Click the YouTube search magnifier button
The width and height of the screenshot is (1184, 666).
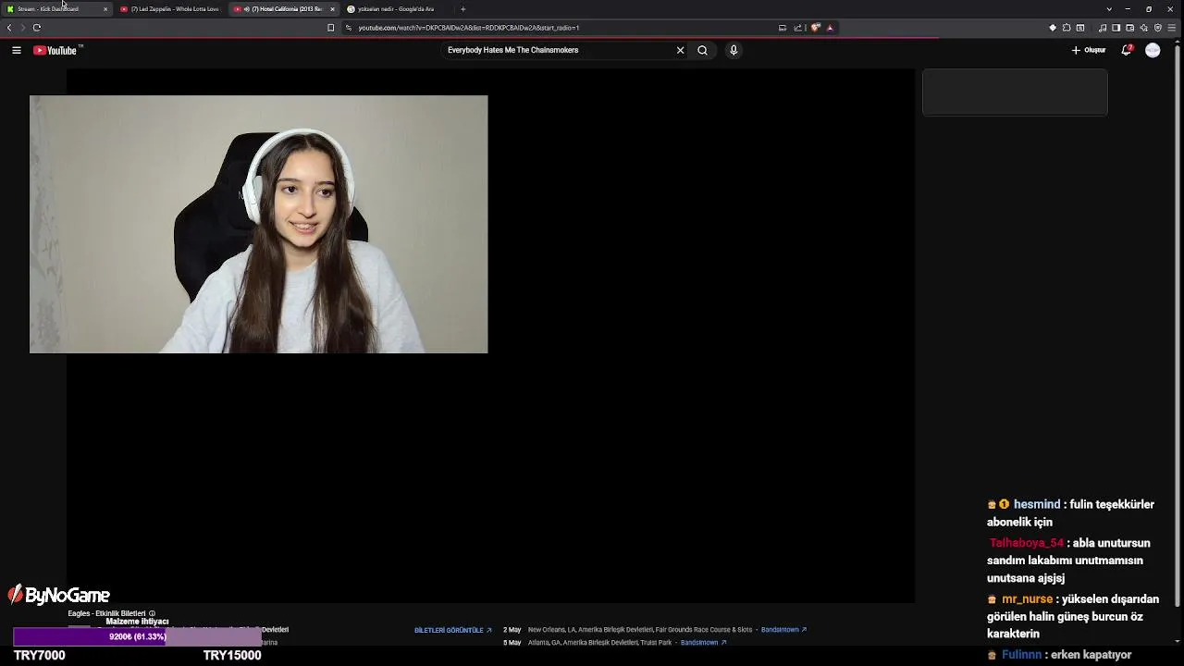(x=702, y=50)
